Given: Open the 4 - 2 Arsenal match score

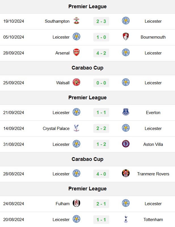Looking at the screenshot, I should point(101,53).
